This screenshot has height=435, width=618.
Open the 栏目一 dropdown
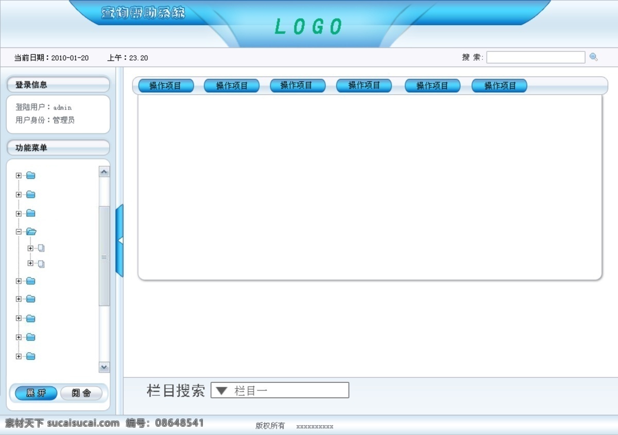(x=280, y=390)
